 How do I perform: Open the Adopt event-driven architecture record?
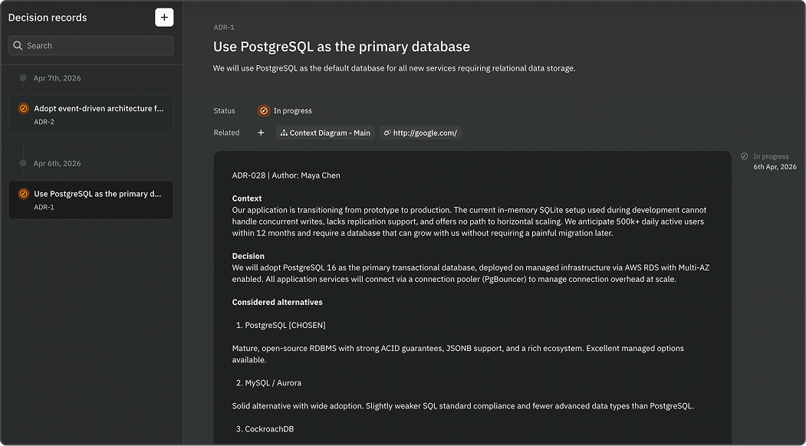(x=91, y=115)
